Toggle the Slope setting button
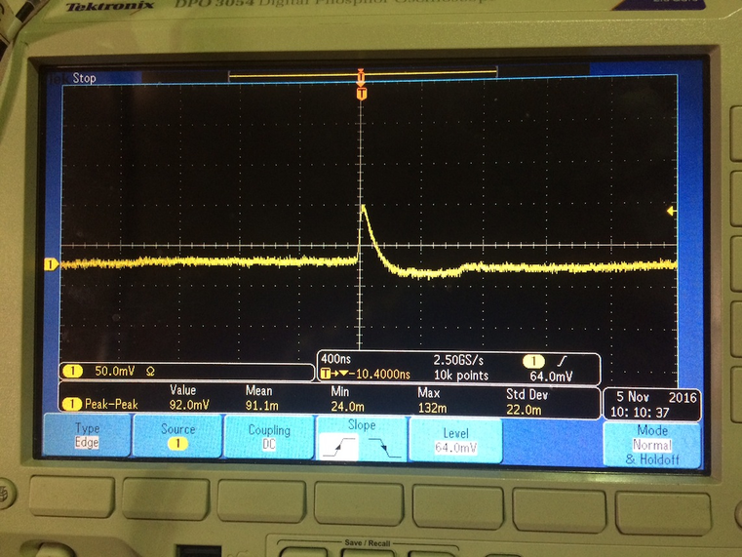The height and width of the screenshot is (557, 742). pos(362,439)
